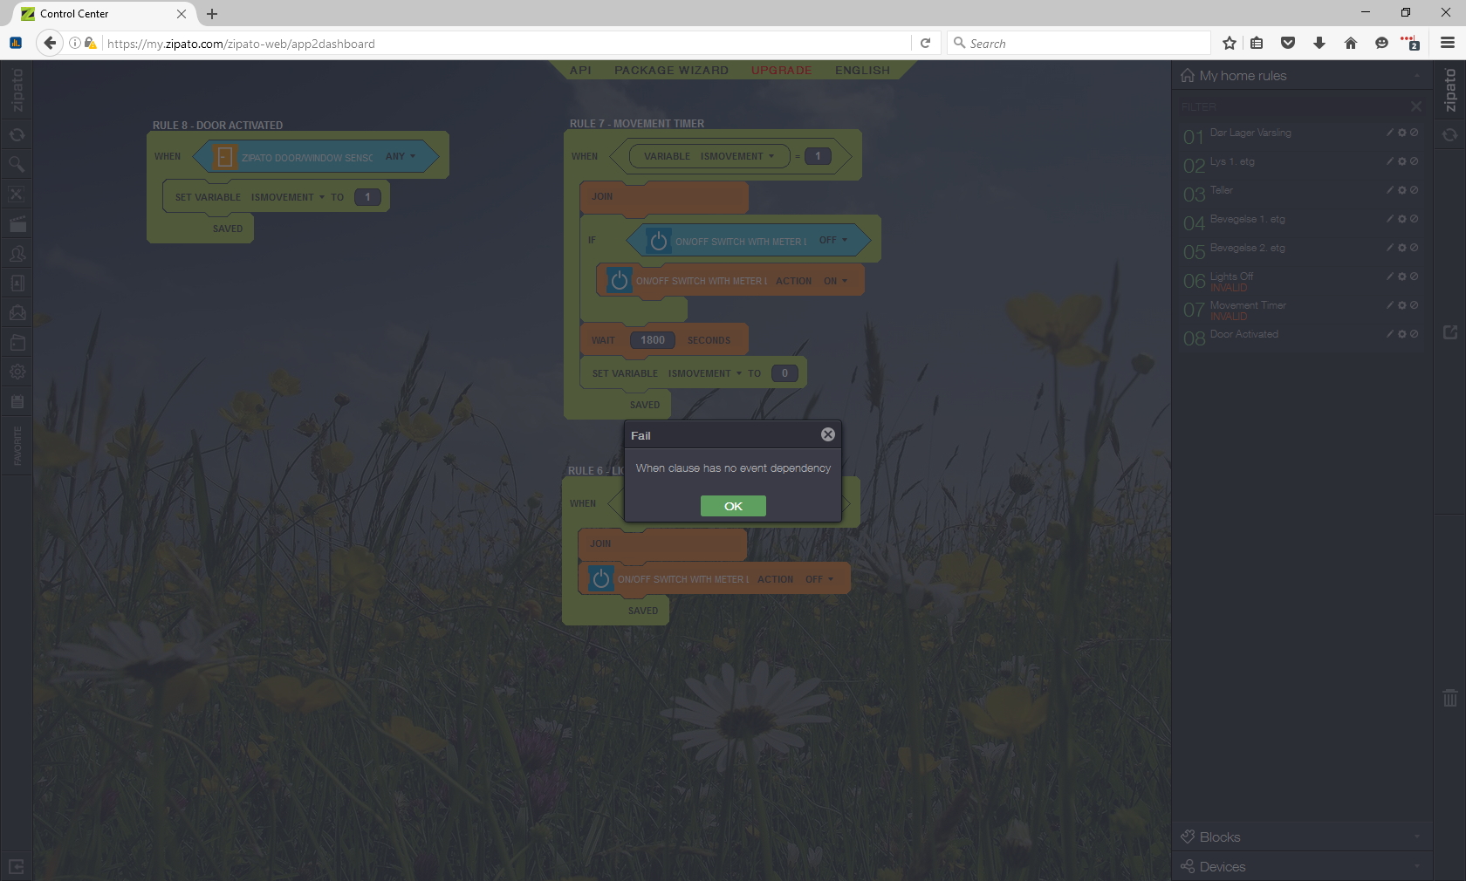The image size is (1466, 881).
Task: Click the FILTER input field
Action: pos(1291,106)
